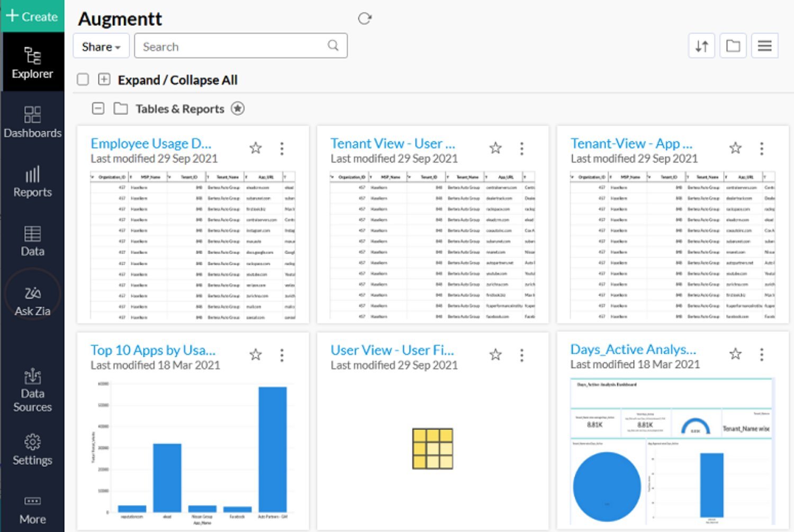The width and height of the screenshot is (794, 532).
Task: Open Tenant View - User ... report
Action: point(393,143)
